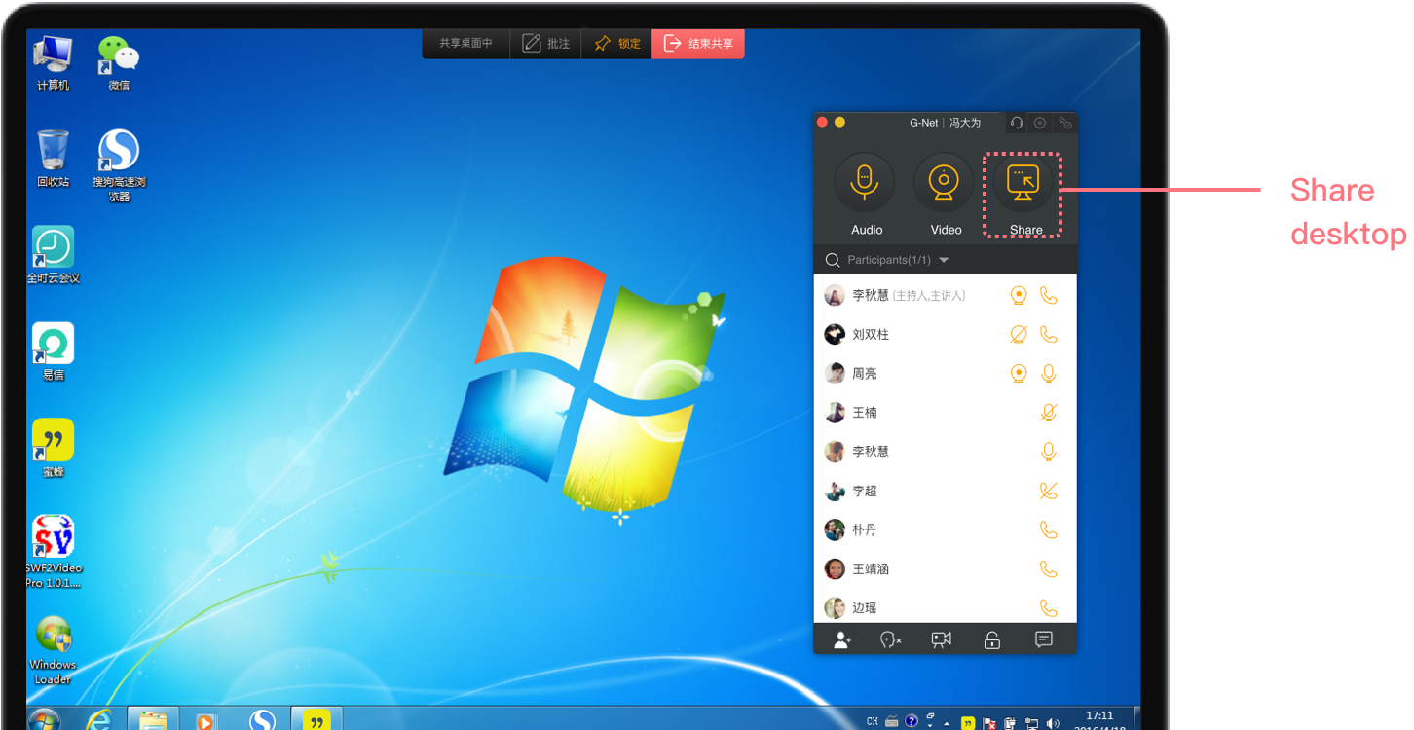Expand the Participants(1/1) dropdown arrow
This screenshot has width=1414, height=730.
pos(944,260)
